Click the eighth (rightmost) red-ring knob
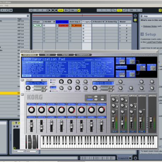Screen dimensions: 162x162 point(101,110)
